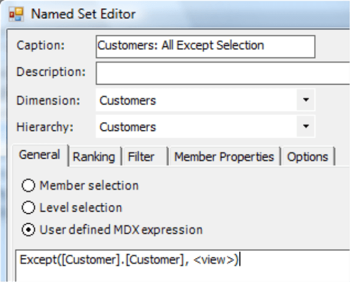The width and height of the screenshot is (350, 282).
Task: Click the Level selection label text
Action: point(81,207)
